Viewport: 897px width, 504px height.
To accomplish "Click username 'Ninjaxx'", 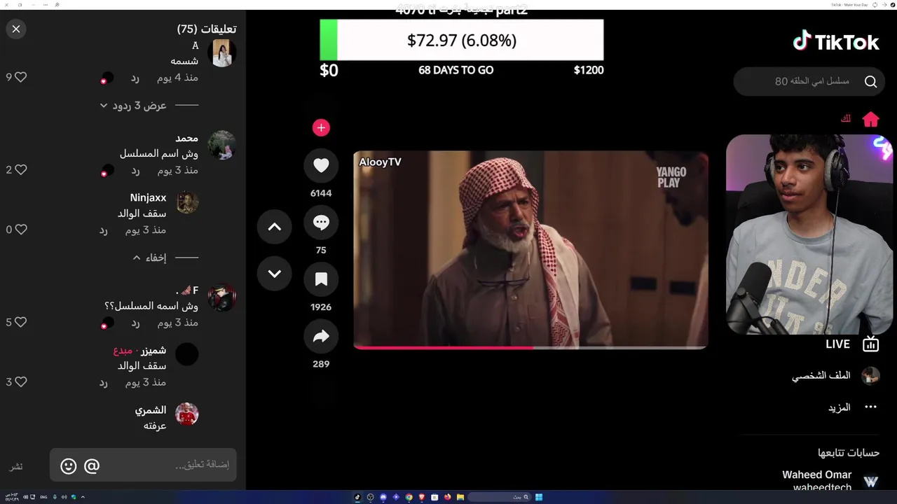I will (148, 198).
